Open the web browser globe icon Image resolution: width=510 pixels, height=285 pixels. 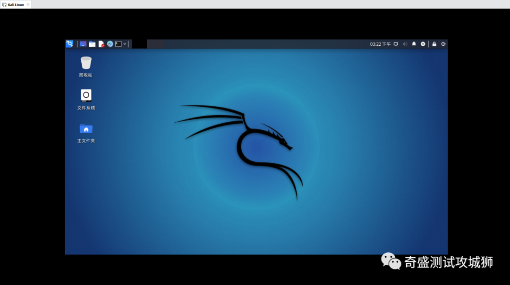110,44
